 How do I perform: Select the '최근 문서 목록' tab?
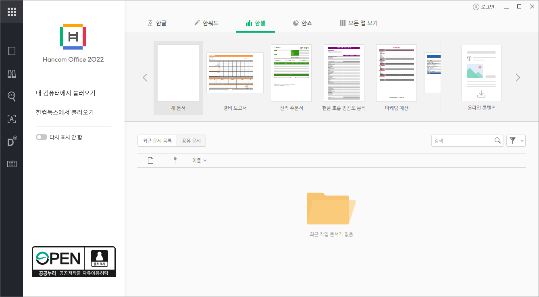pos(157,141)
